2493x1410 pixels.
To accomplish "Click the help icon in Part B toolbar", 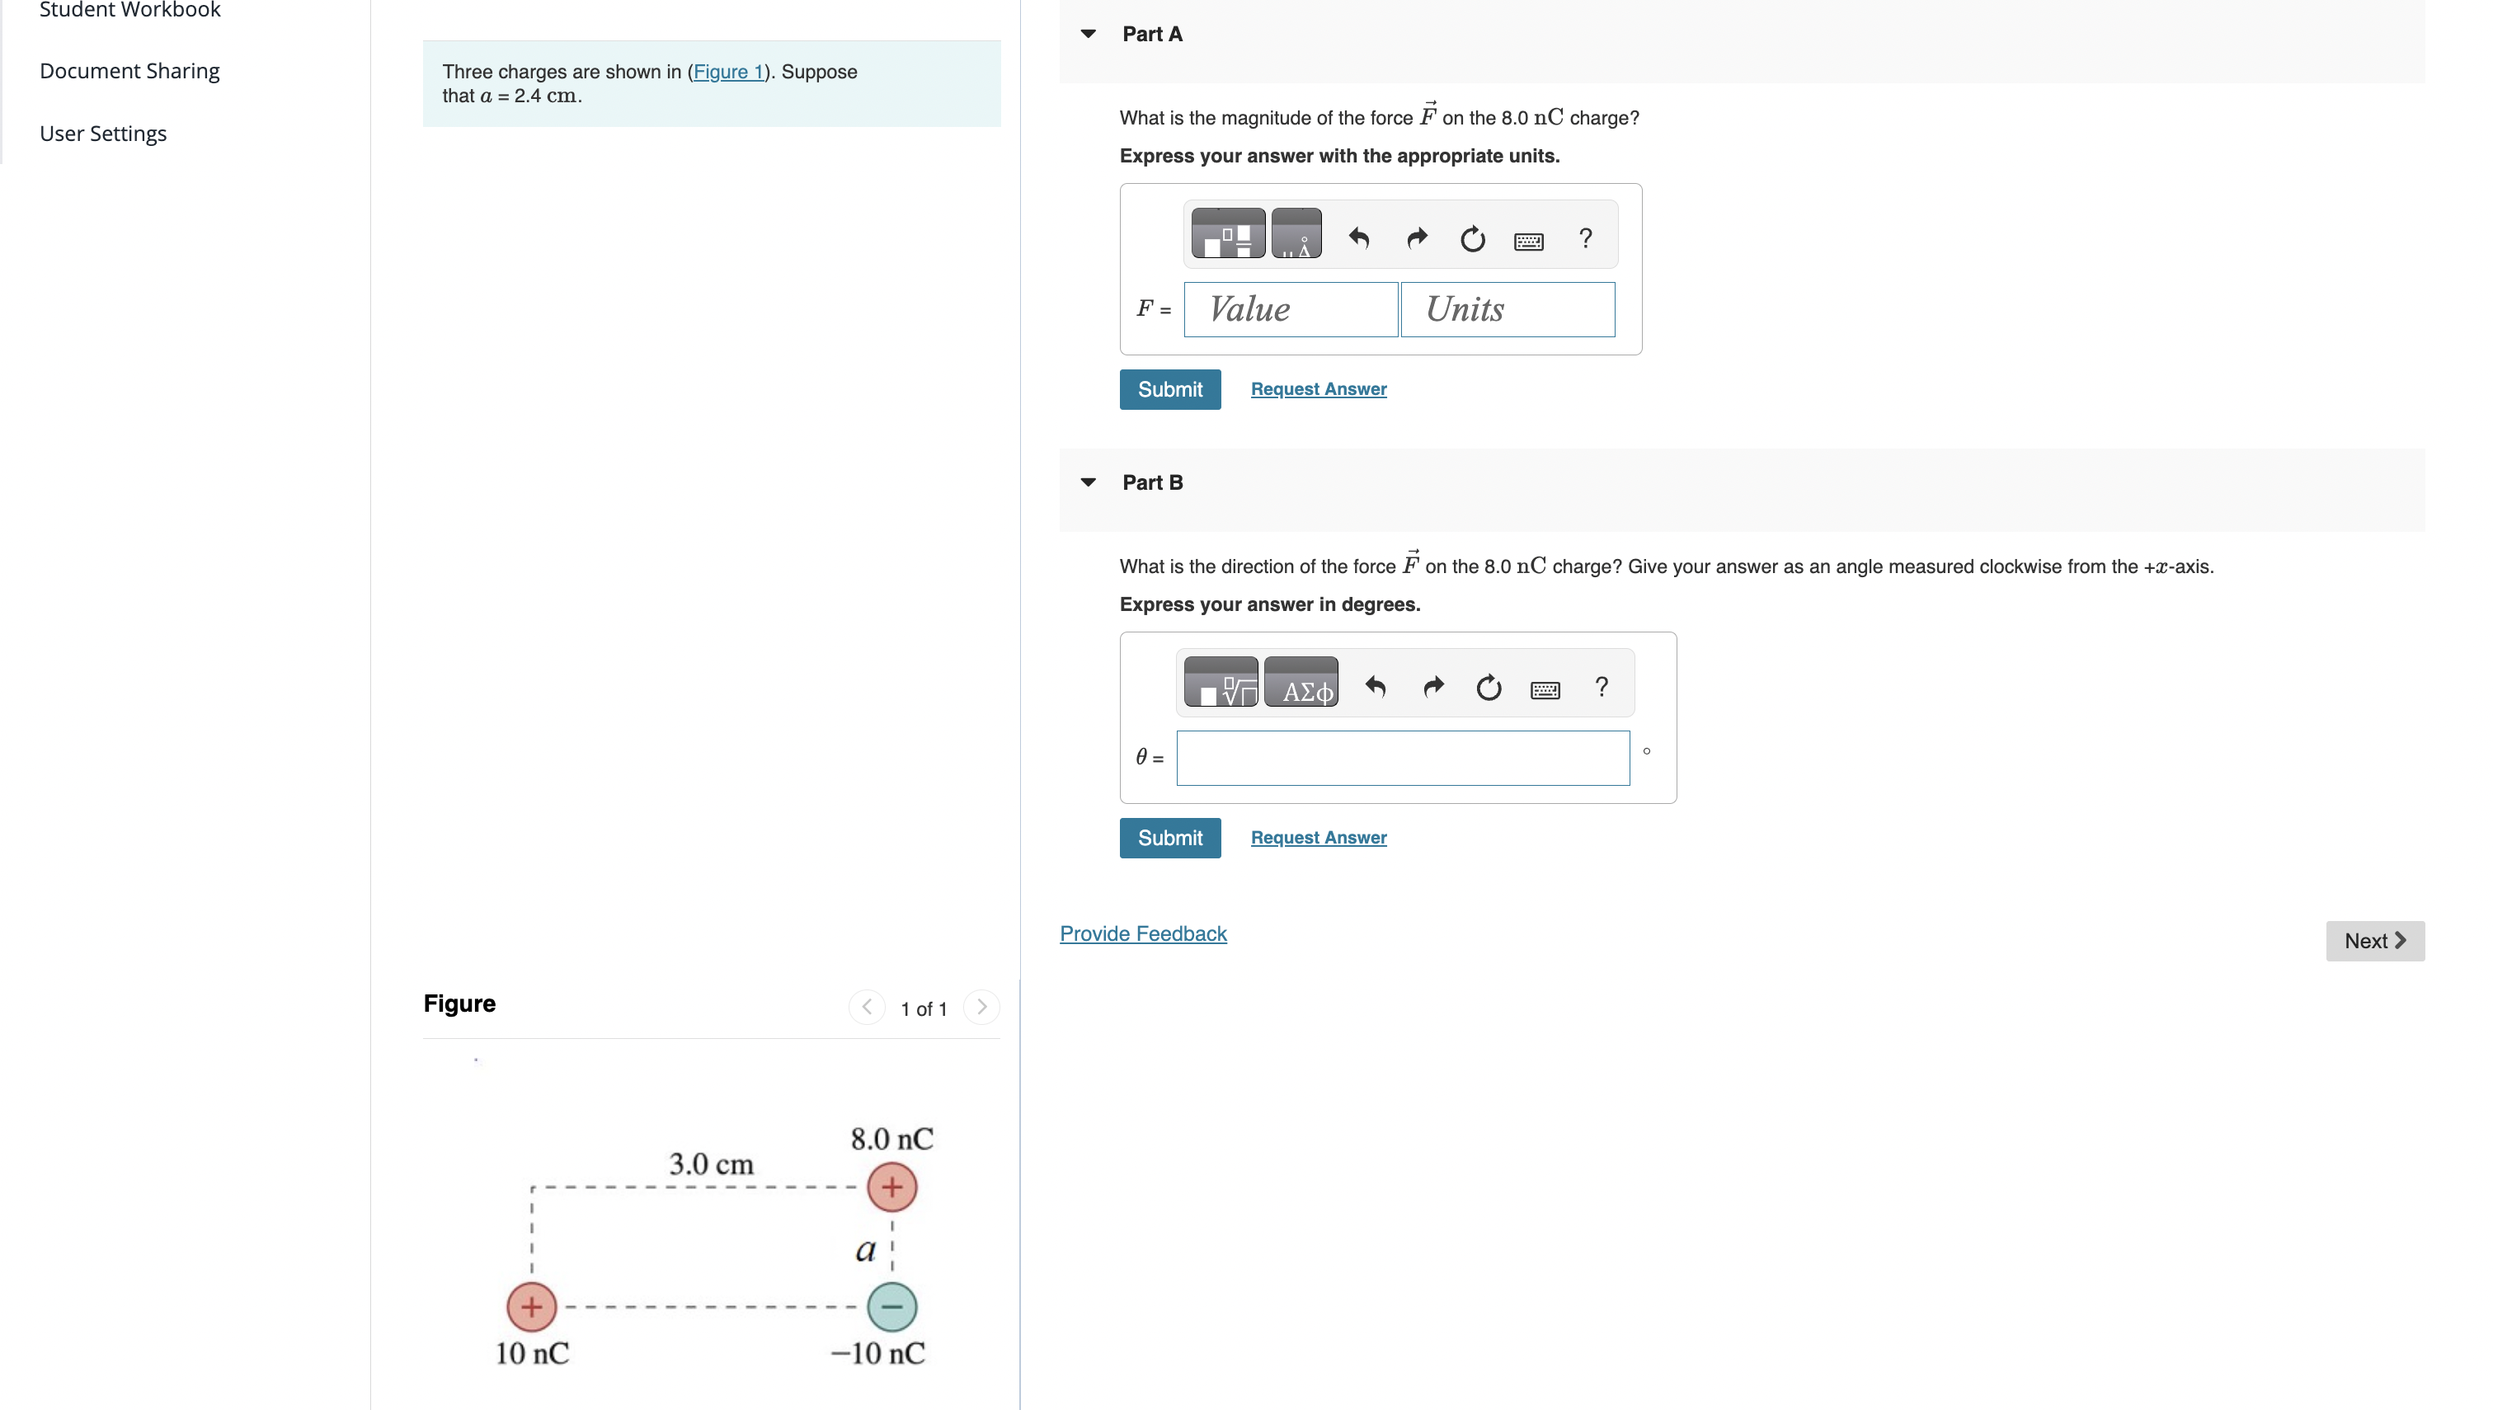I will [1601, 687].
